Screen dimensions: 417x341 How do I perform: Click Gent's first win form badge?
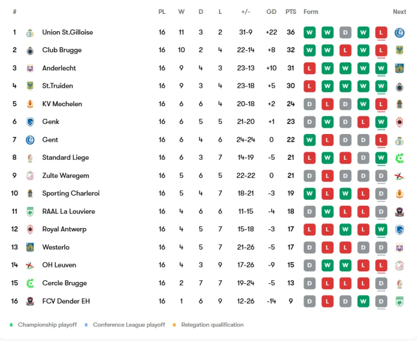[310, 140]
